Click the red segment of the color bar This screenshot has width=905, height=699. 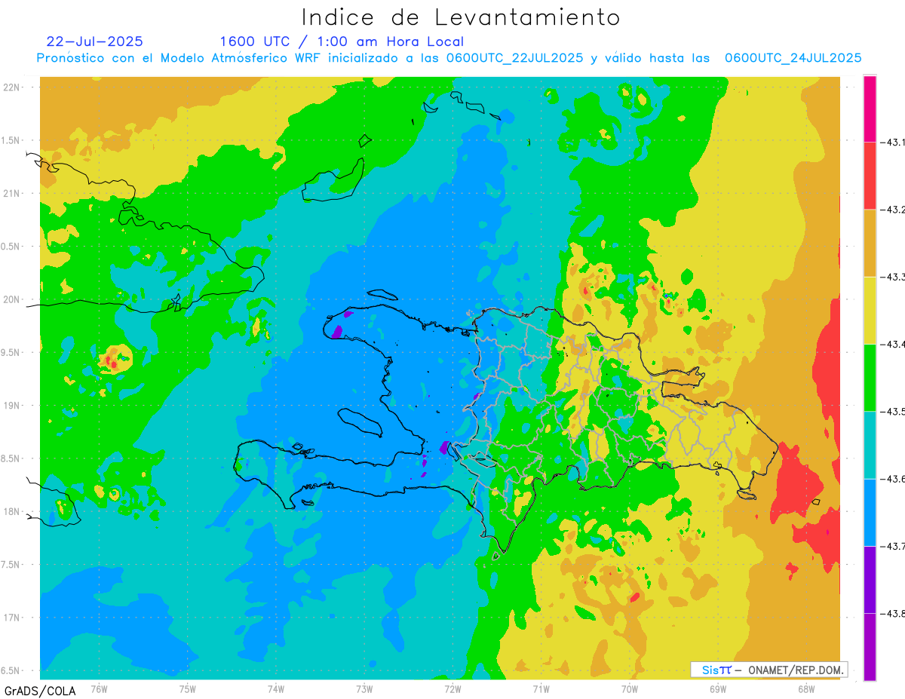870,176
